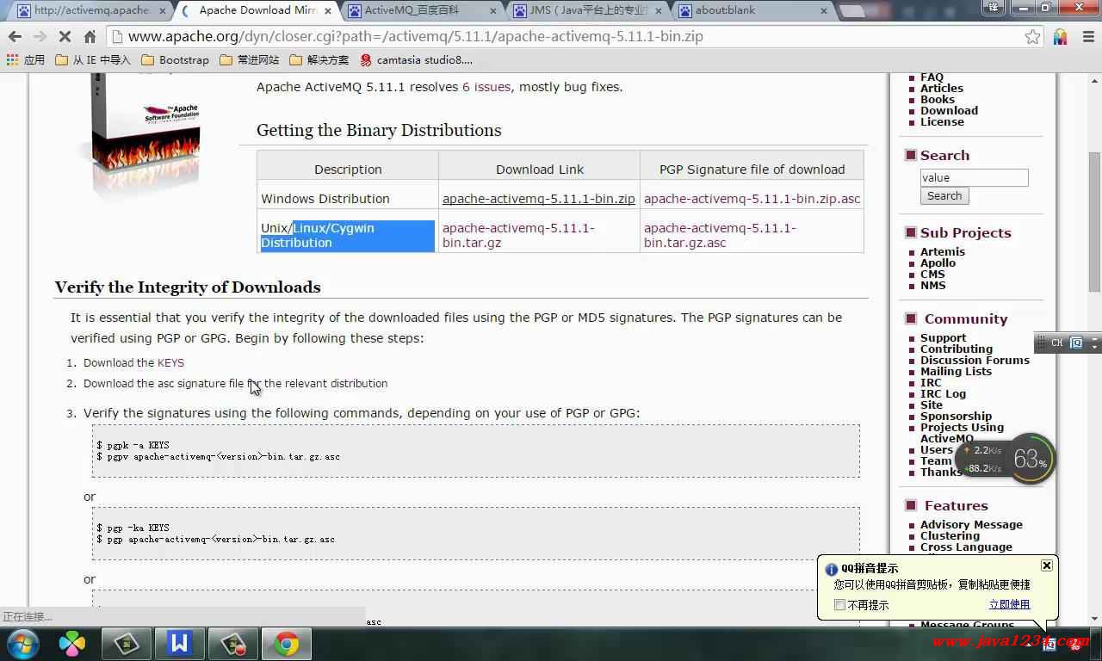The height and width of the screenshot is (661, 1102).
Task: Open the camtasia studio8 bookmark
Action: pos(417,60)
